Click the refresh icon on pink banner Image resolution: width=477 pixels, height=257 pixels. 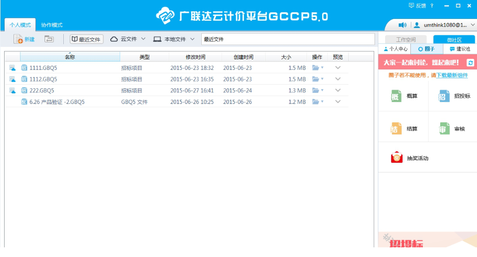(470, 63)
